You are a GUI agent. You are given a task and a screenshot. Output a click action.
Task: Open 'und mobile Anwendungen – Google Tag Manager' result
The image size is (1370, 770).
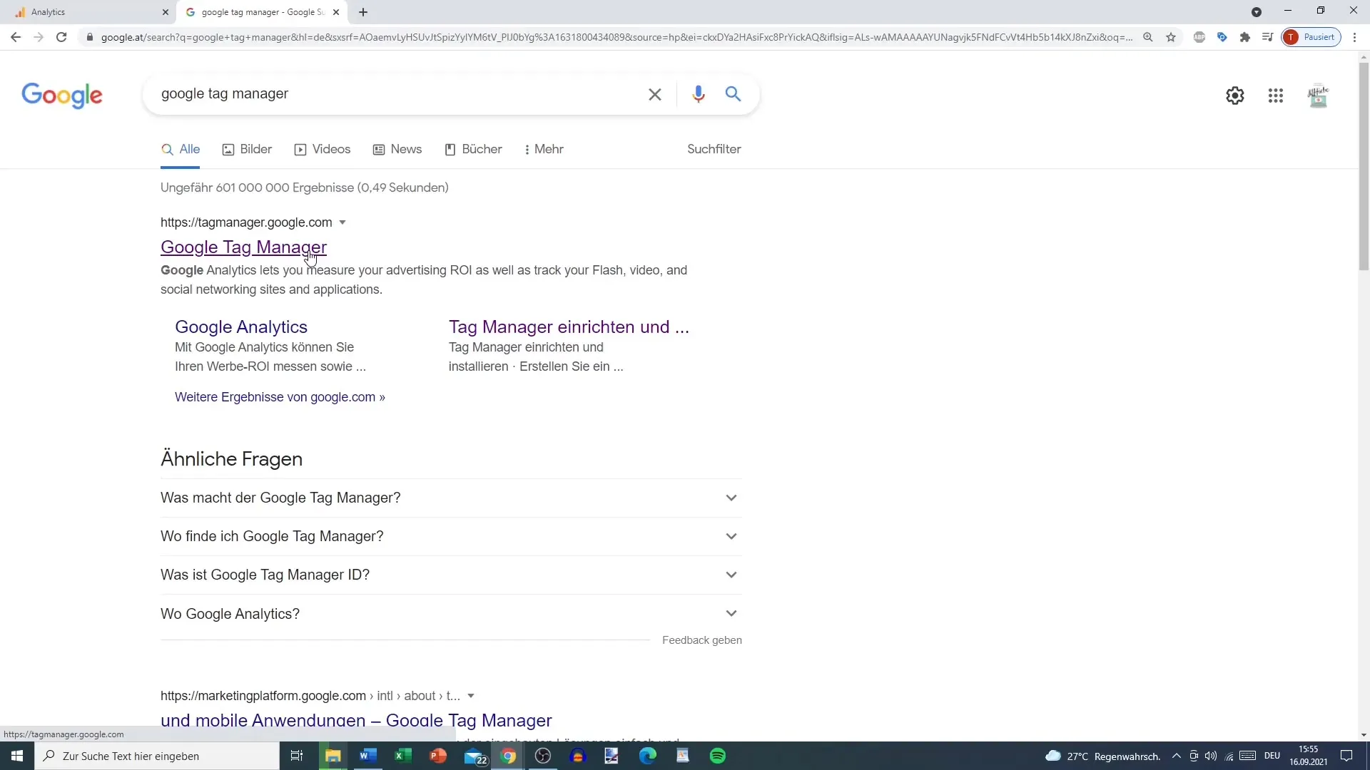pyautogui.click(x=356, y=720)
